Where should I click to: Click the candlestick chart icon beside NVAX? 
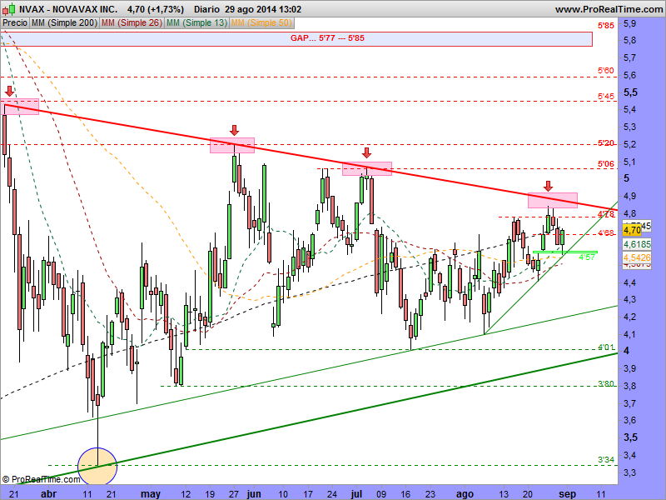(x=9, y=8)
